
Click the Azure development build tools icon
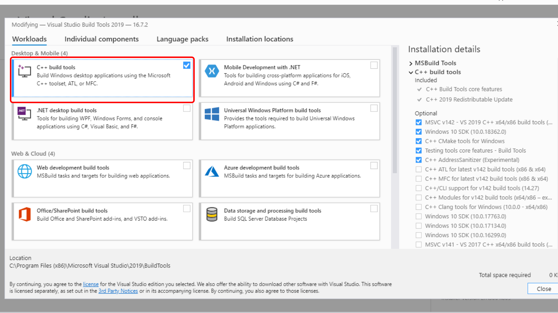[212, 171]
